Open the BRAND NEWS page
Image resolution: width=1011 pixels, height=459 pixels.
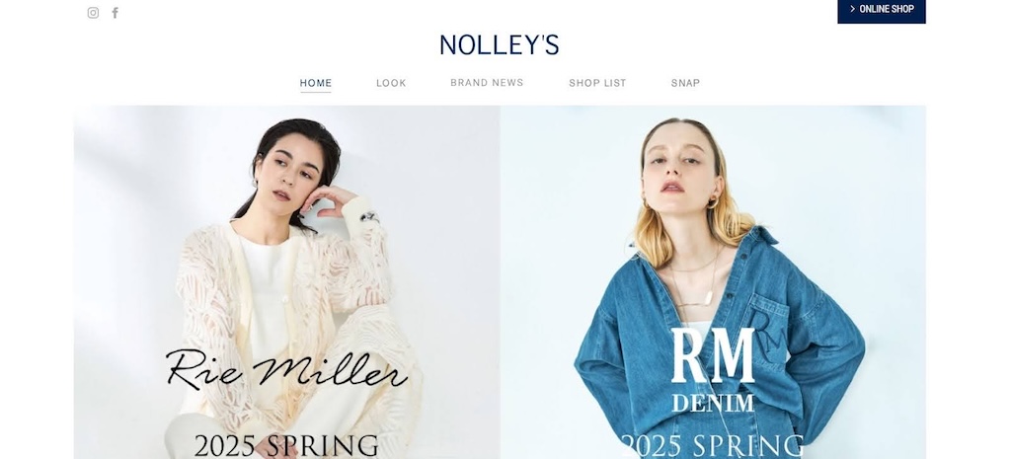(x=487, y=83)
